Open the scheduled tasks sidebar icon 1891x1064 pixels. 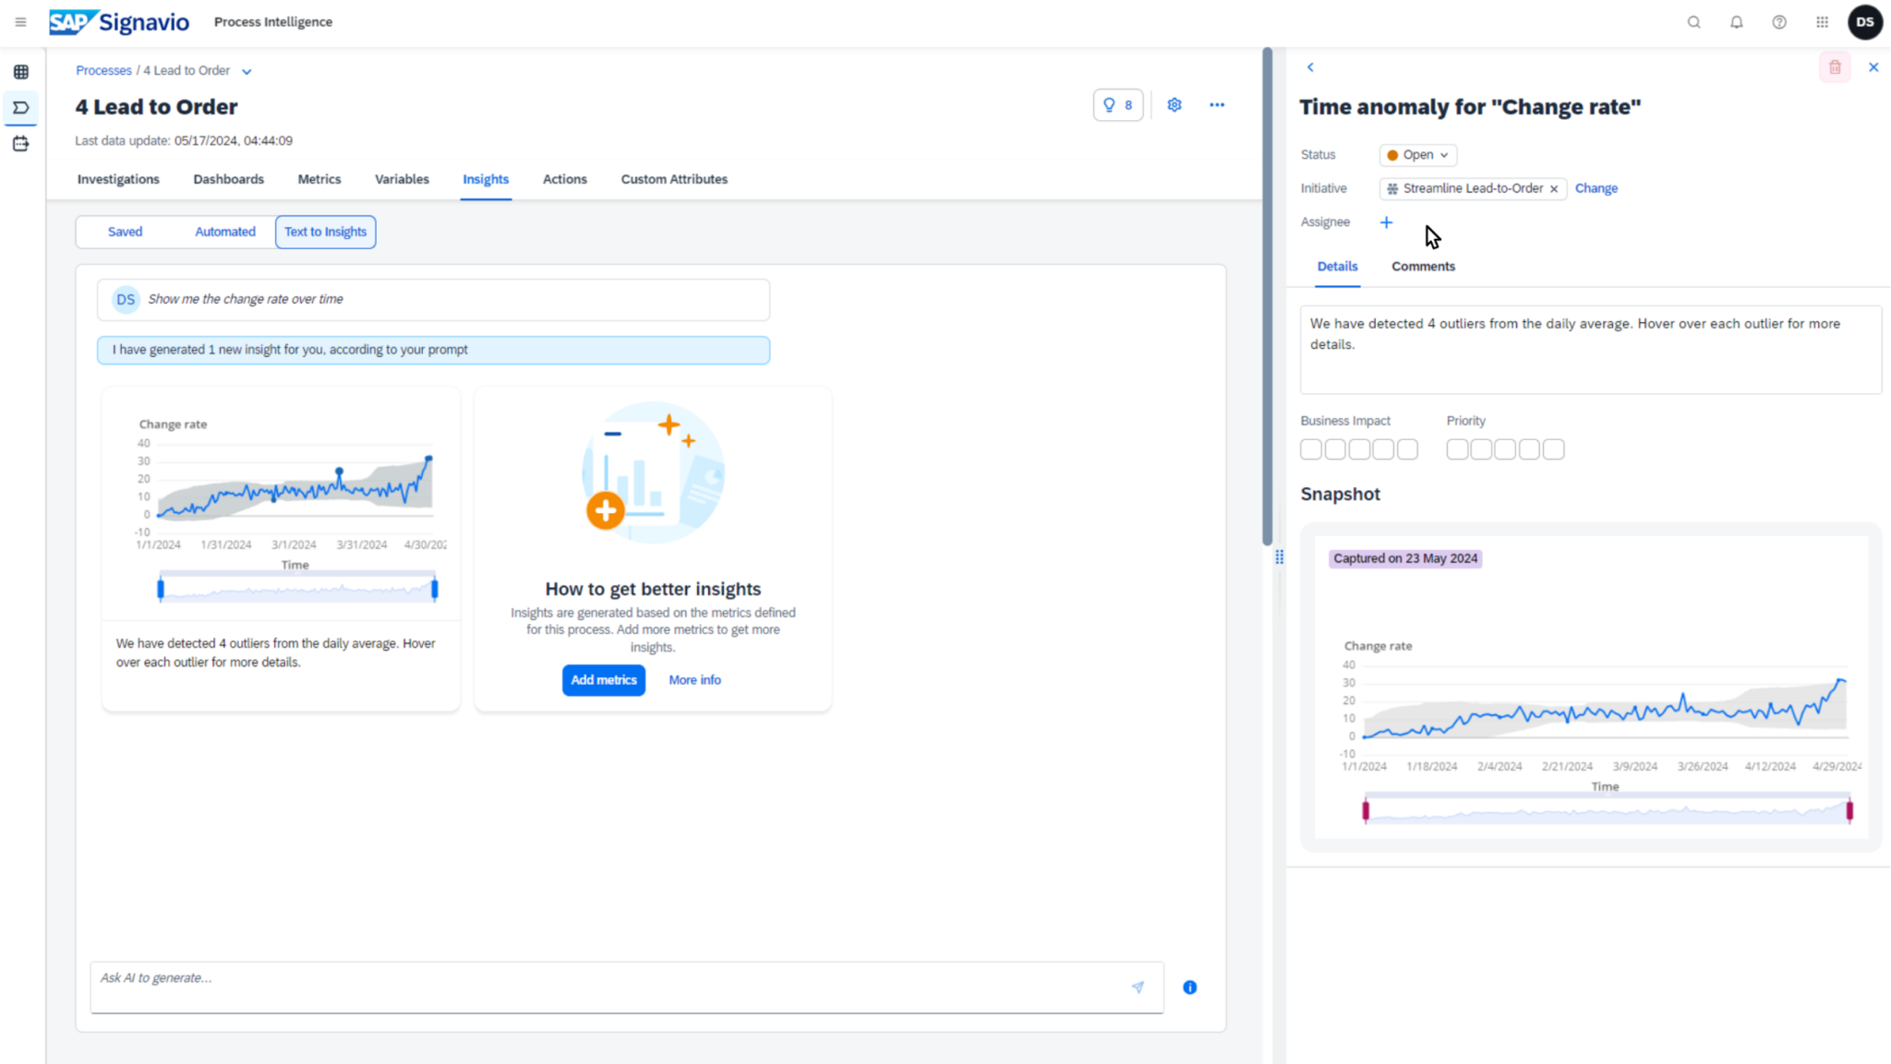(x=20, y=144)
